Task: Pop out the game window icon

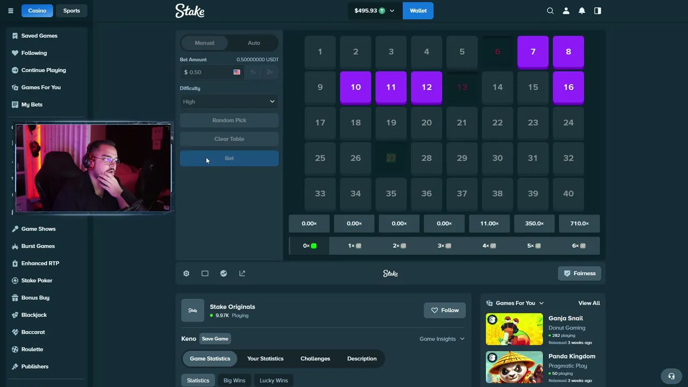Action: tap(242, 274)
